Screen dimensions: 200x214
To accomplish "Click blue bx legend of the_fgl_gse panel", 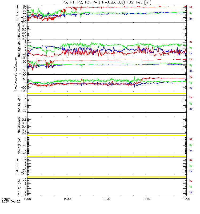I will coord(191,192).
